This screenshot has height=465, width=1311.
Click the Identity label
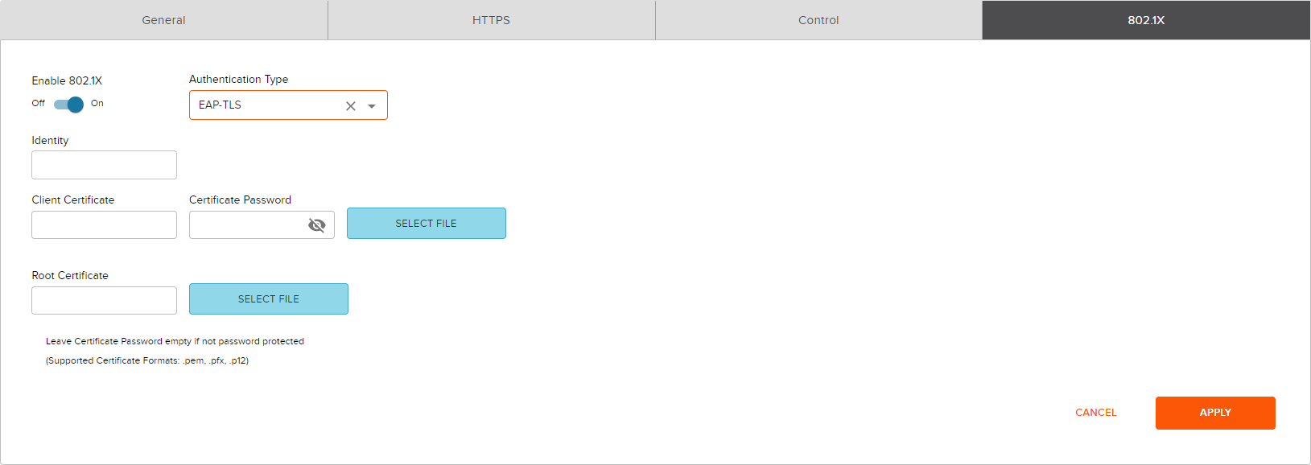click(50, 140)
